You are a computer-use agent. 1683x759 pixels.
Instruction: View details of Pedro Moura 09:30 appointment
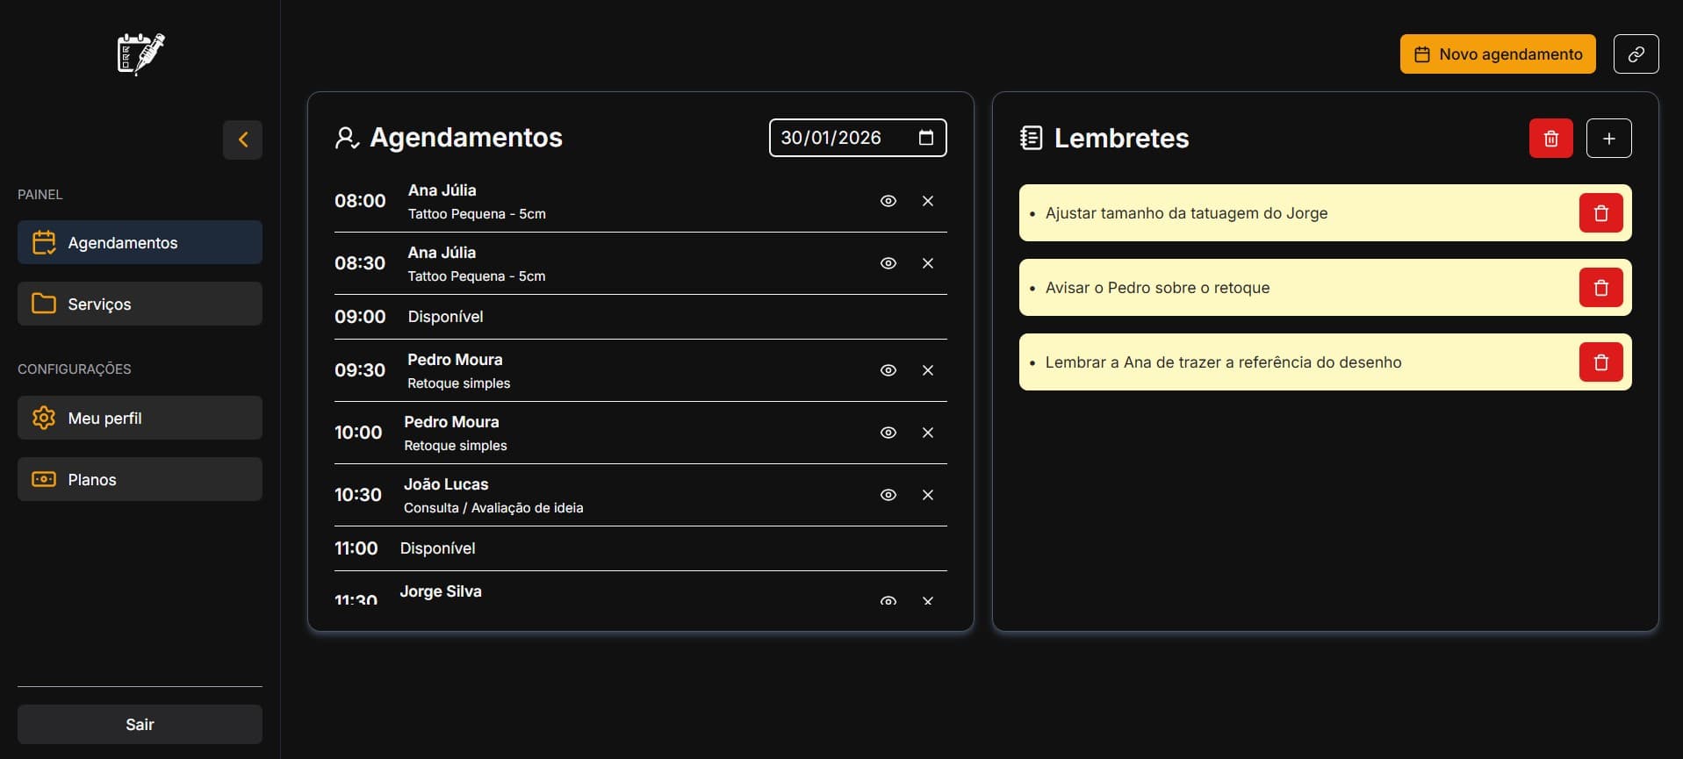click(x=888, y=370)
